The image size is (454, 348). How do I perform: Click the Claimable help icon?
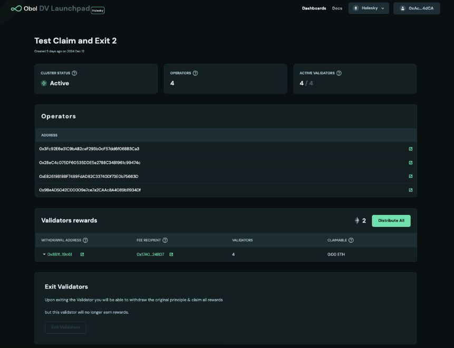[351, 240]
